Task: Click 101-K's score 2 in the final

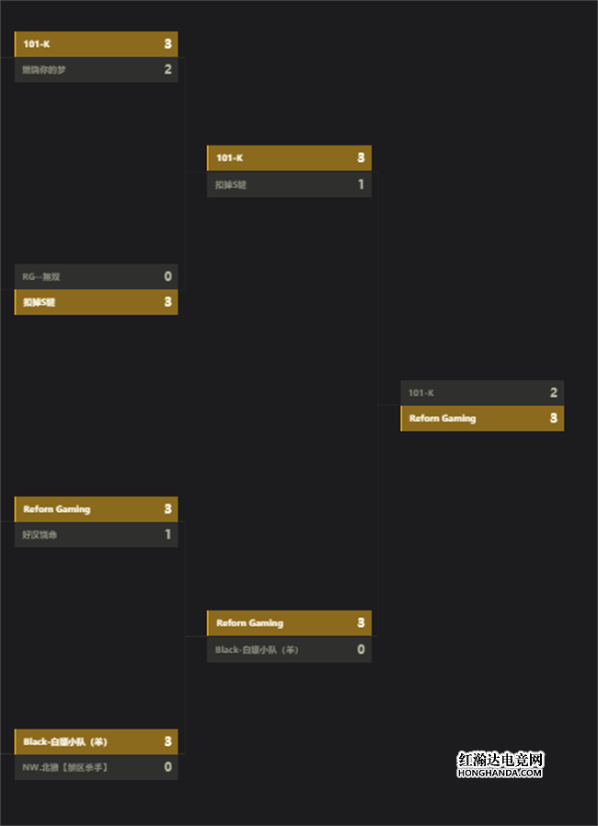Action: tap(554, 393)
